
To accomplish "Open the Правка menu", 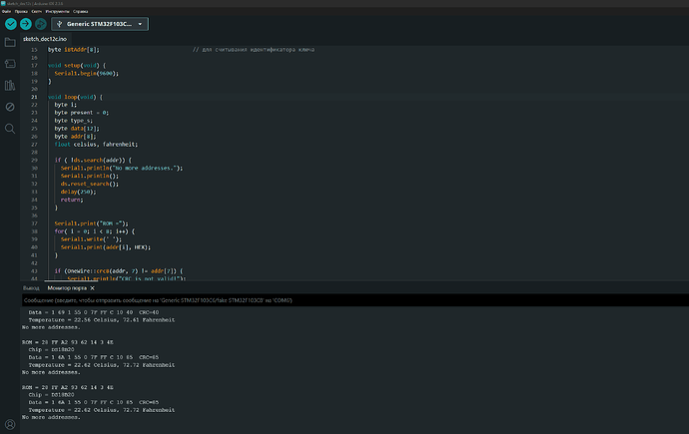I will tap(21, 11).
